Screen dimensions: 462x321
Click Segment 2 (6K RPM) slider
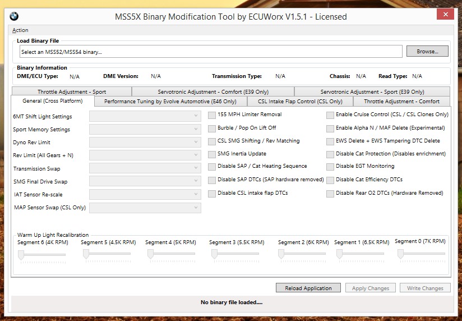302,255
